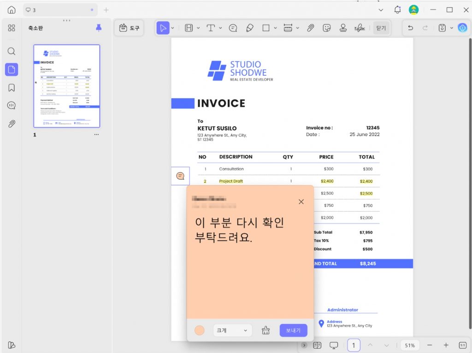Switch to two-page reading view icon

tap(317, 345)
